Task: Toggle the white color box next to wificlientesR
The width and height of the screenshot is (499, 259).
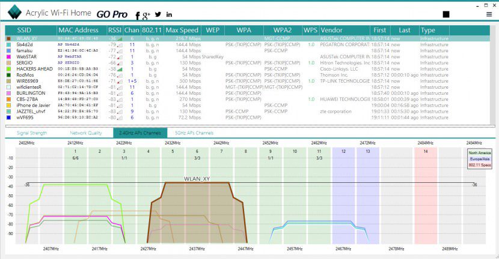Action: 8,87
